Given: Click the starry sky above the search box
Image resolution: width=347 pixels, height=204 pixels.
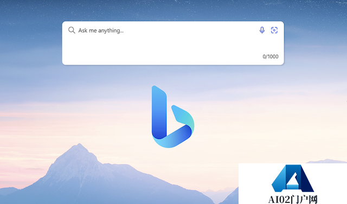Looking at the screenshot, I should tap(172, 10).
